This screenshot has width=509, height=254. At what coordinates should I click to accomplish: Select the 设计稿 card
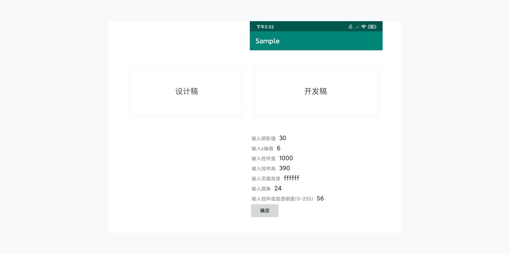point(186,91)
